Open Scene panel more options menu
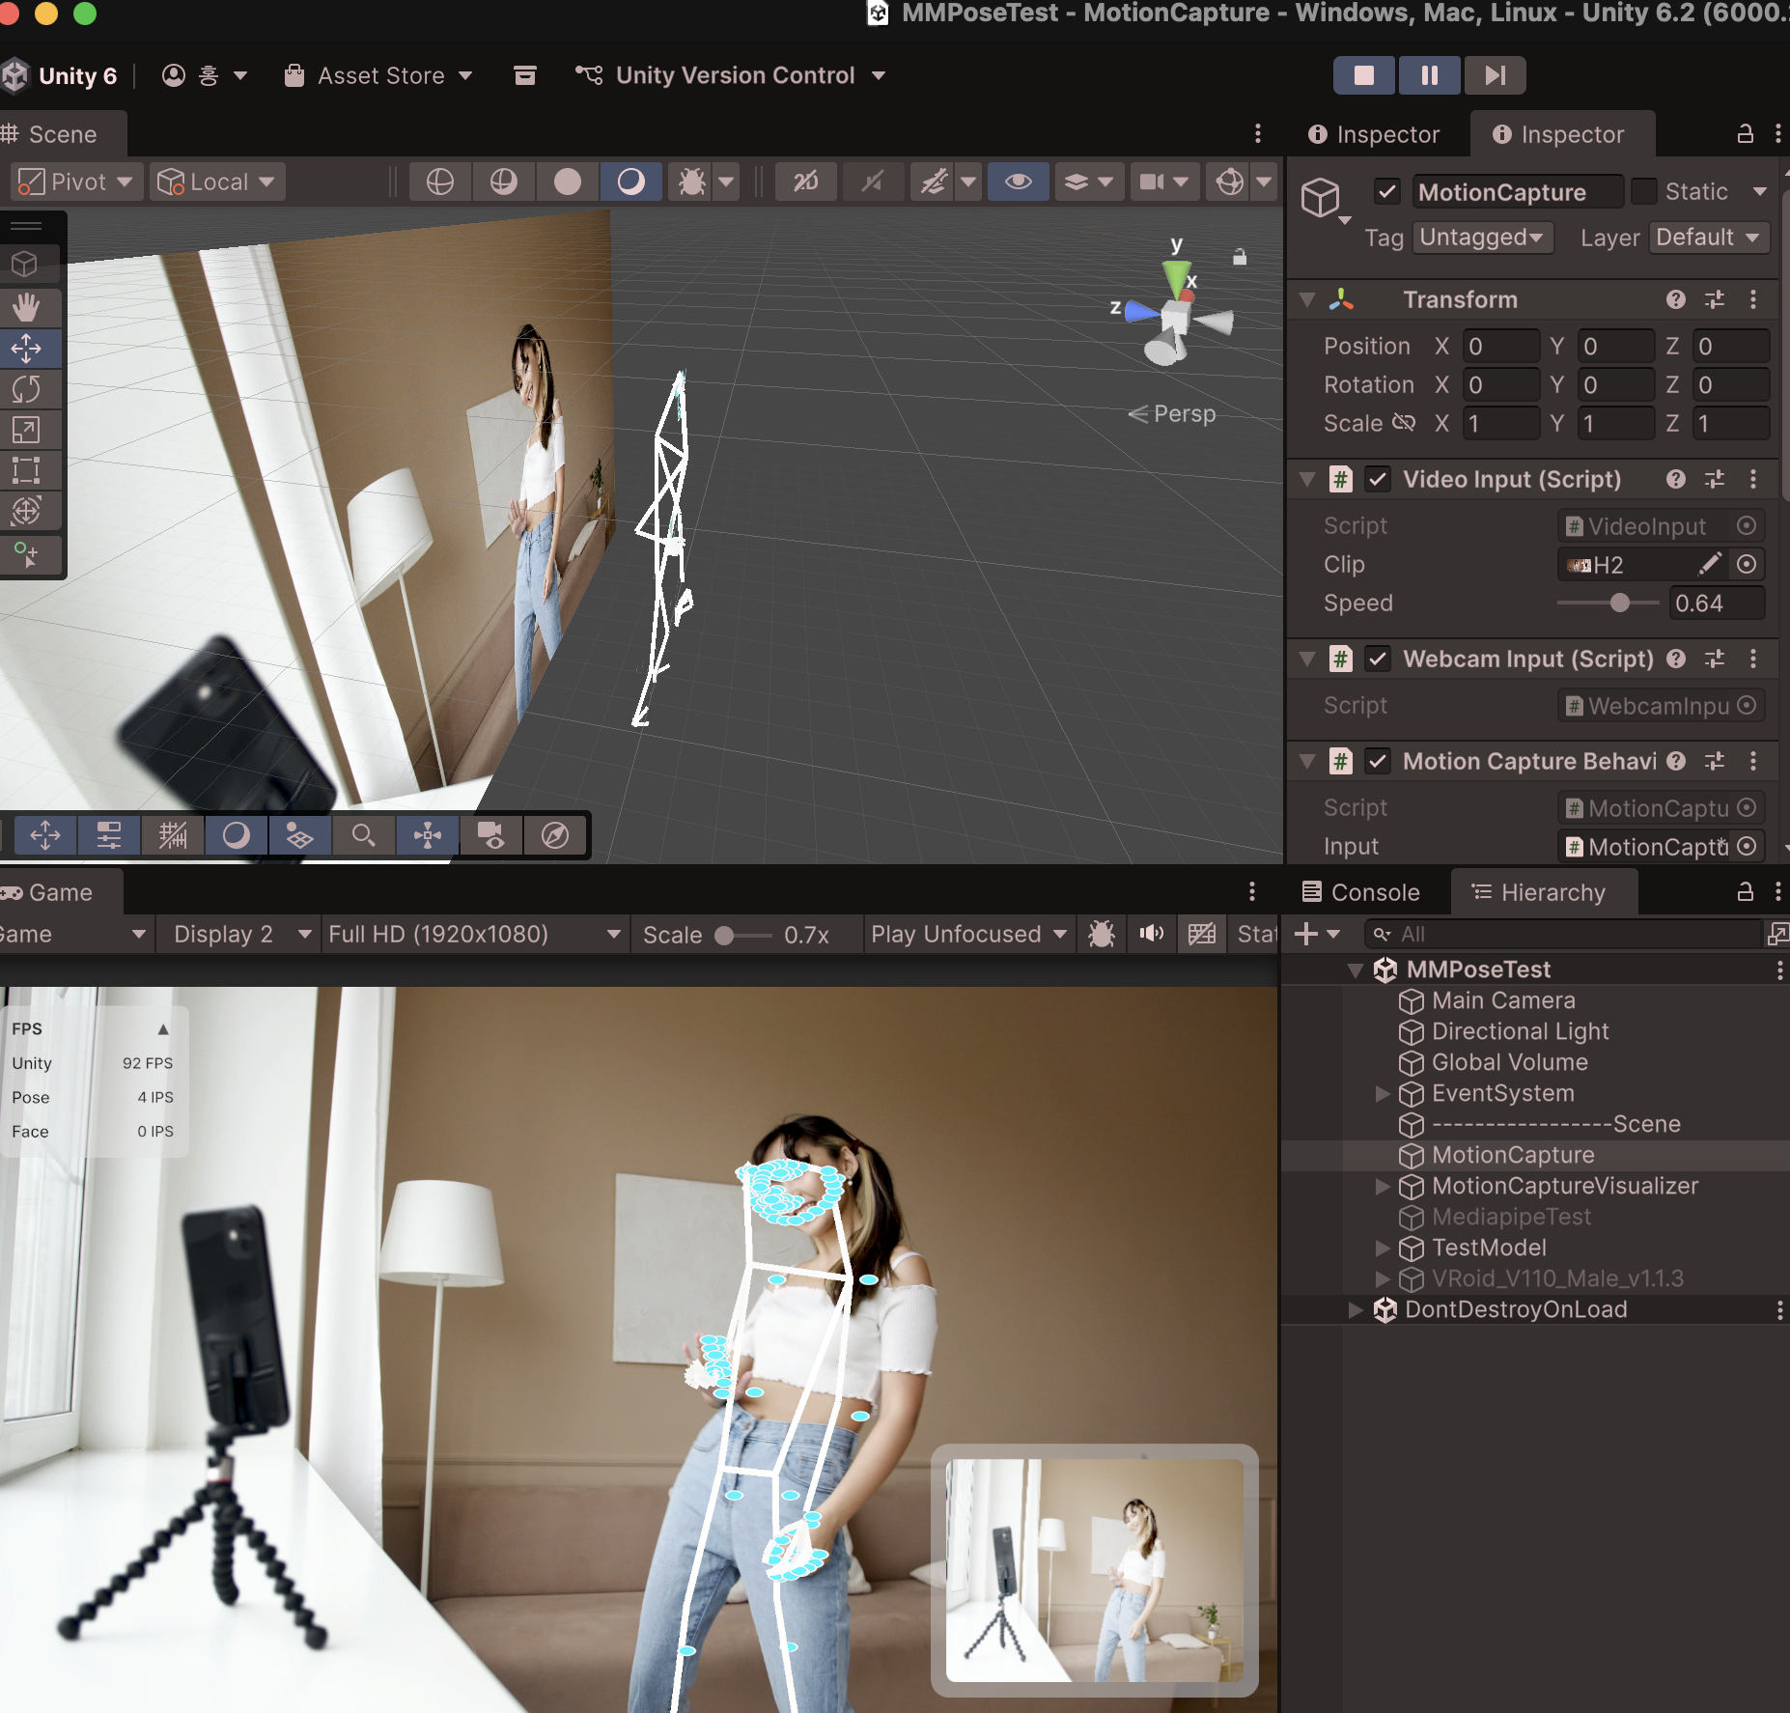 [x=1257, y=133]
